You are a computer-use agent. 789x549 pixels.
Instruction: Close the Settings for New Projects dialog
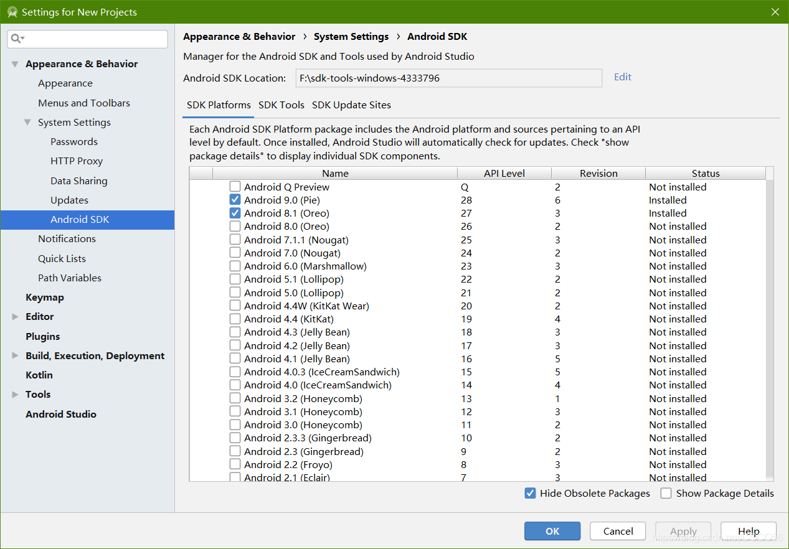775,12
